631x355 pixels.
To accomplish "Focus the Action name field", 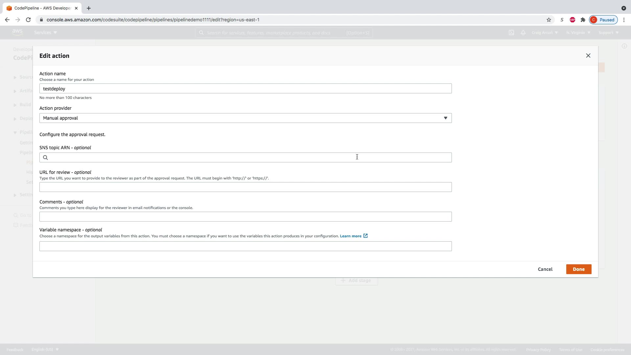I will pyautogui.click(x=245, y=88).
